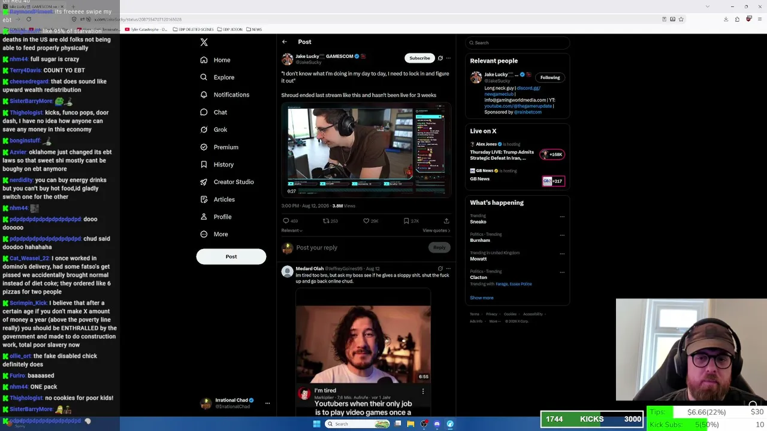Open Articles in the sidebar
The image size is (767, 431).
tap(217, 199)
